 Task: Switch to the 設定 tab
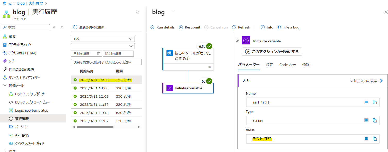point(269,65)
